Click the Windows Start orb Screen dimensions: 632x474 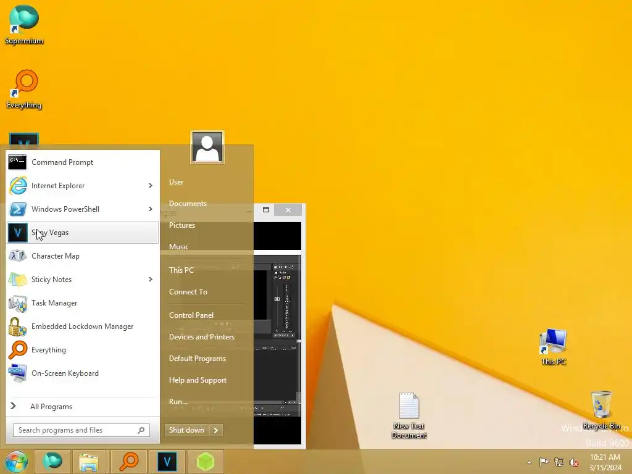coord(17,462)
